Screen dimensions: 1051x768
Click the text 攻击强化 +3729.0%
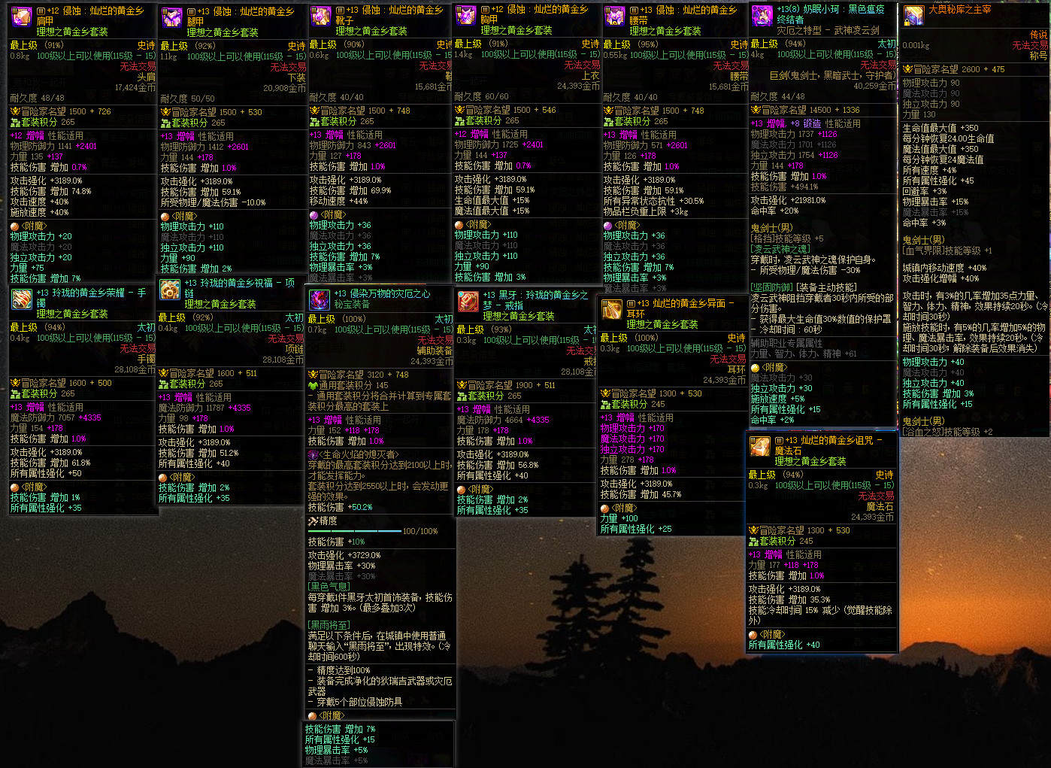click(x=344, y=555)
